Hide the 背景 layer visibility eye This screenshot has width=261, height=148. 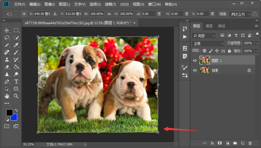pos(195,70)
